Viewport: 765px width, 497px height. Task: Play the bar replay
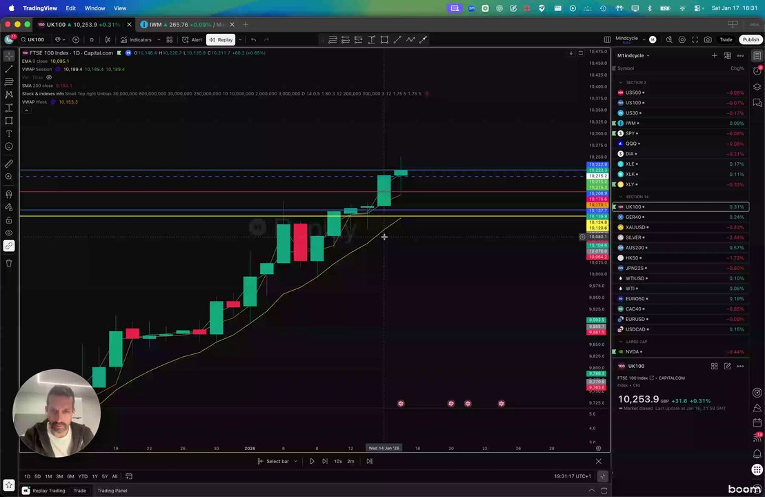pyautogui.click(x=312, y=461)
